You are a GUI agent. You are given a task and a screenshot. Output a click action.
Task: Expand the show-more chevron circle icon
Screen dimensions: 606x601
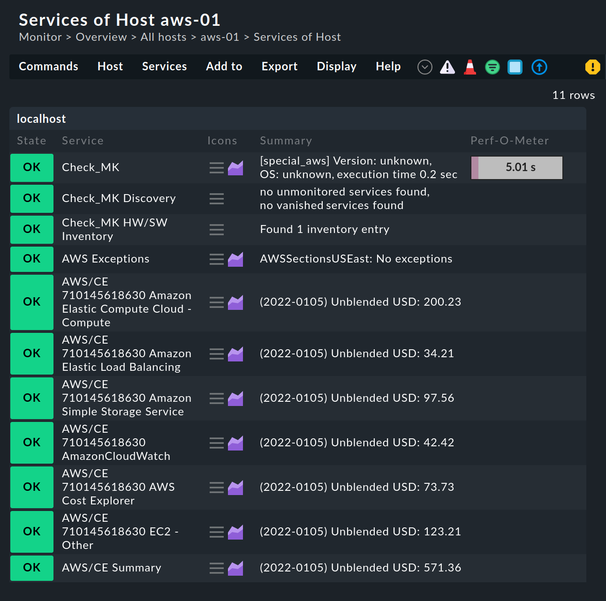pyautogui.click(x=425, y=67)
